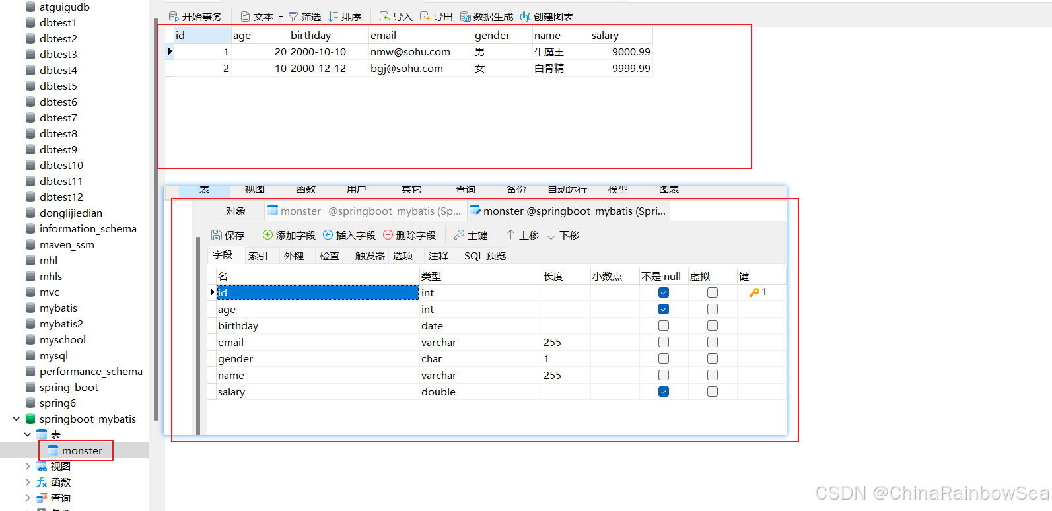Image resolution: width=1052 pixels, height=511 pixels.
Task: Select the monster table in the tree
Action: coord(82,450)
